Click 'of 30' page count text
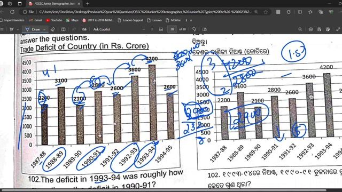The image size is (342, 192). pyautogui.click(x=182, y=29)
